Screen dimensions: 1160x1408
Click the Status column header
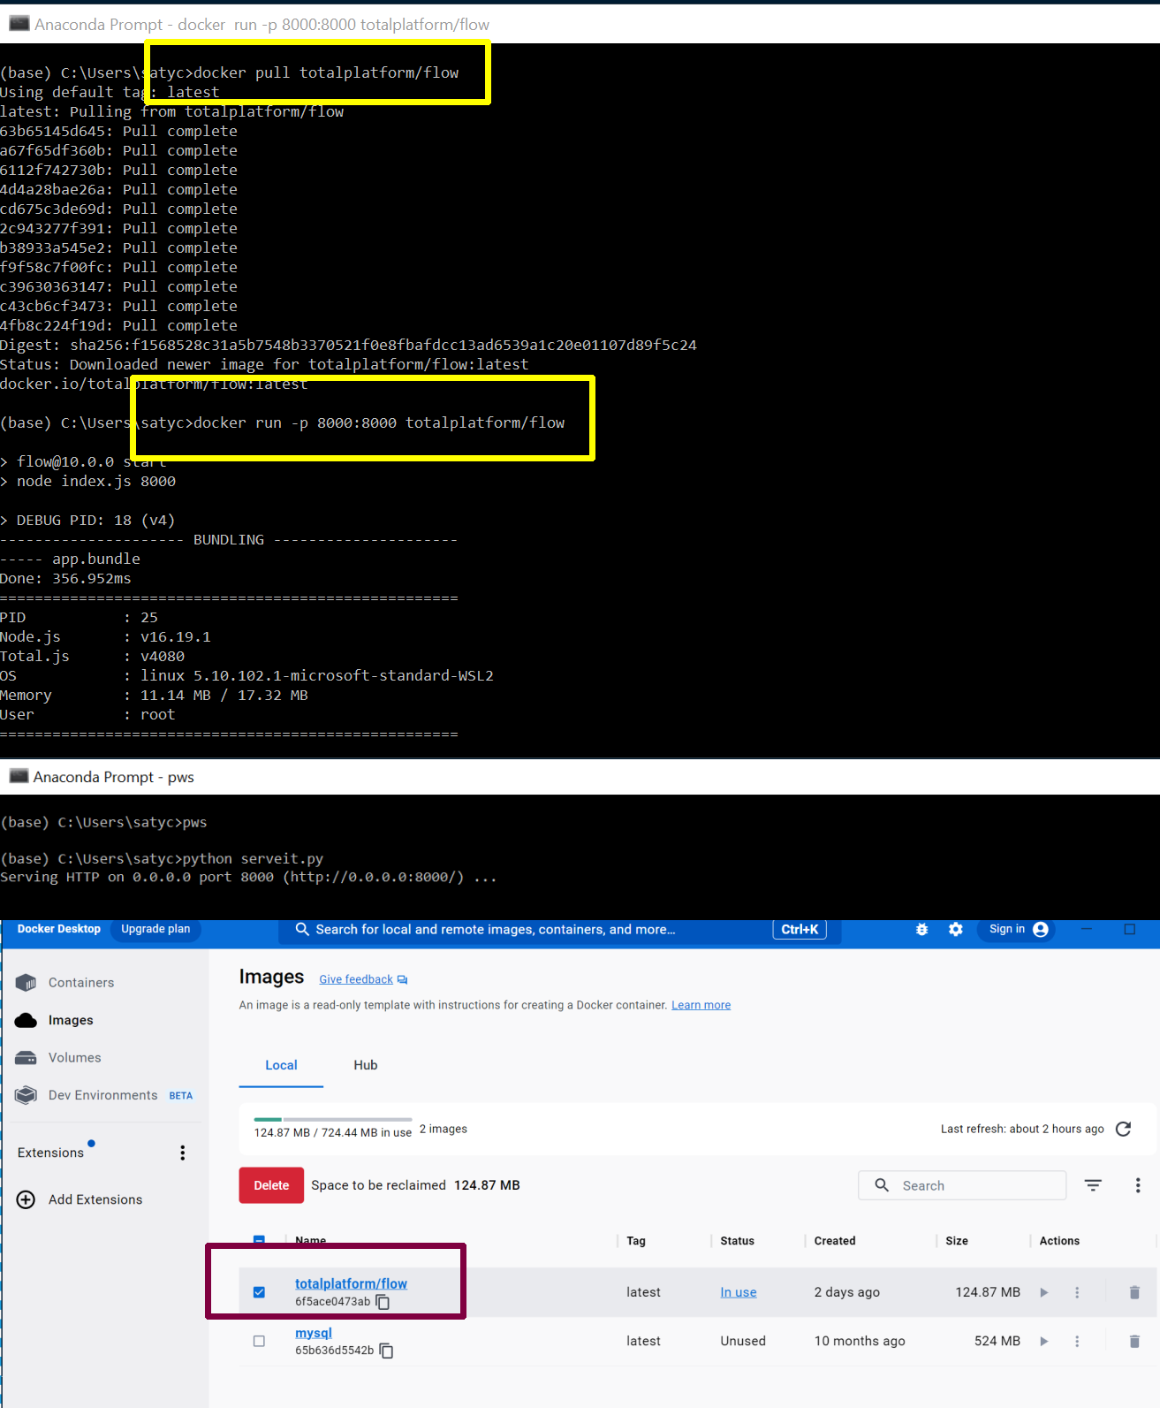pos(737,1241)
